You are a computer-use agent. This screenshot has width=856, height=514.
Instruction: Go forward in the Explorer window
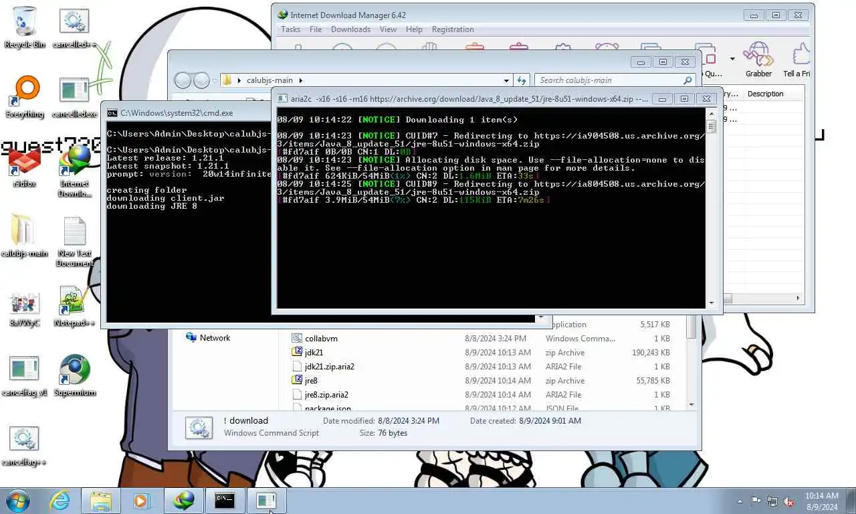[201, 80]
